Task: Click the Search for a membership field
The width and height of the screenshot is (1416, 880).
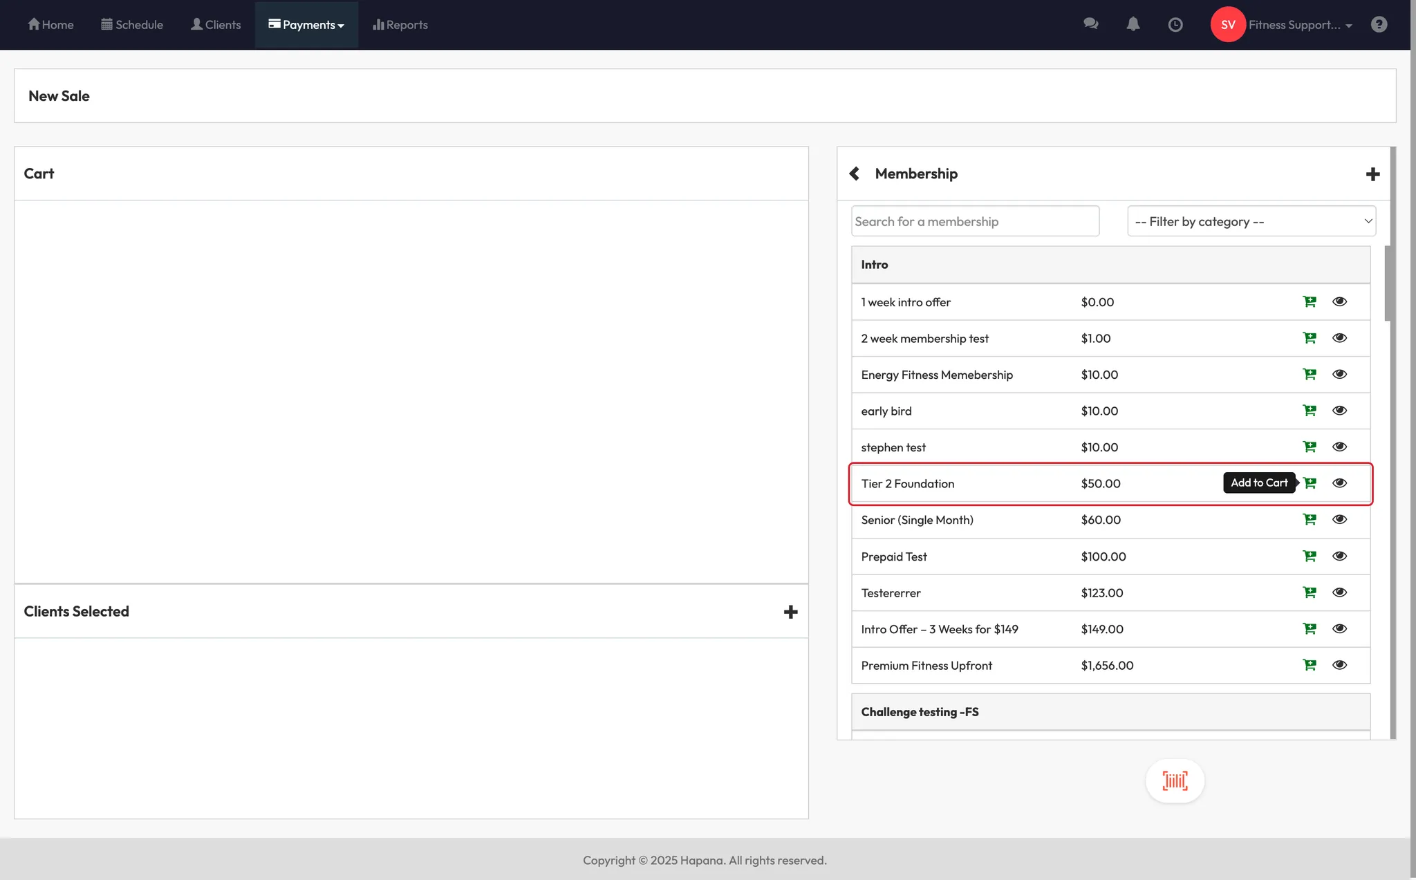Action: pos(974,221)
